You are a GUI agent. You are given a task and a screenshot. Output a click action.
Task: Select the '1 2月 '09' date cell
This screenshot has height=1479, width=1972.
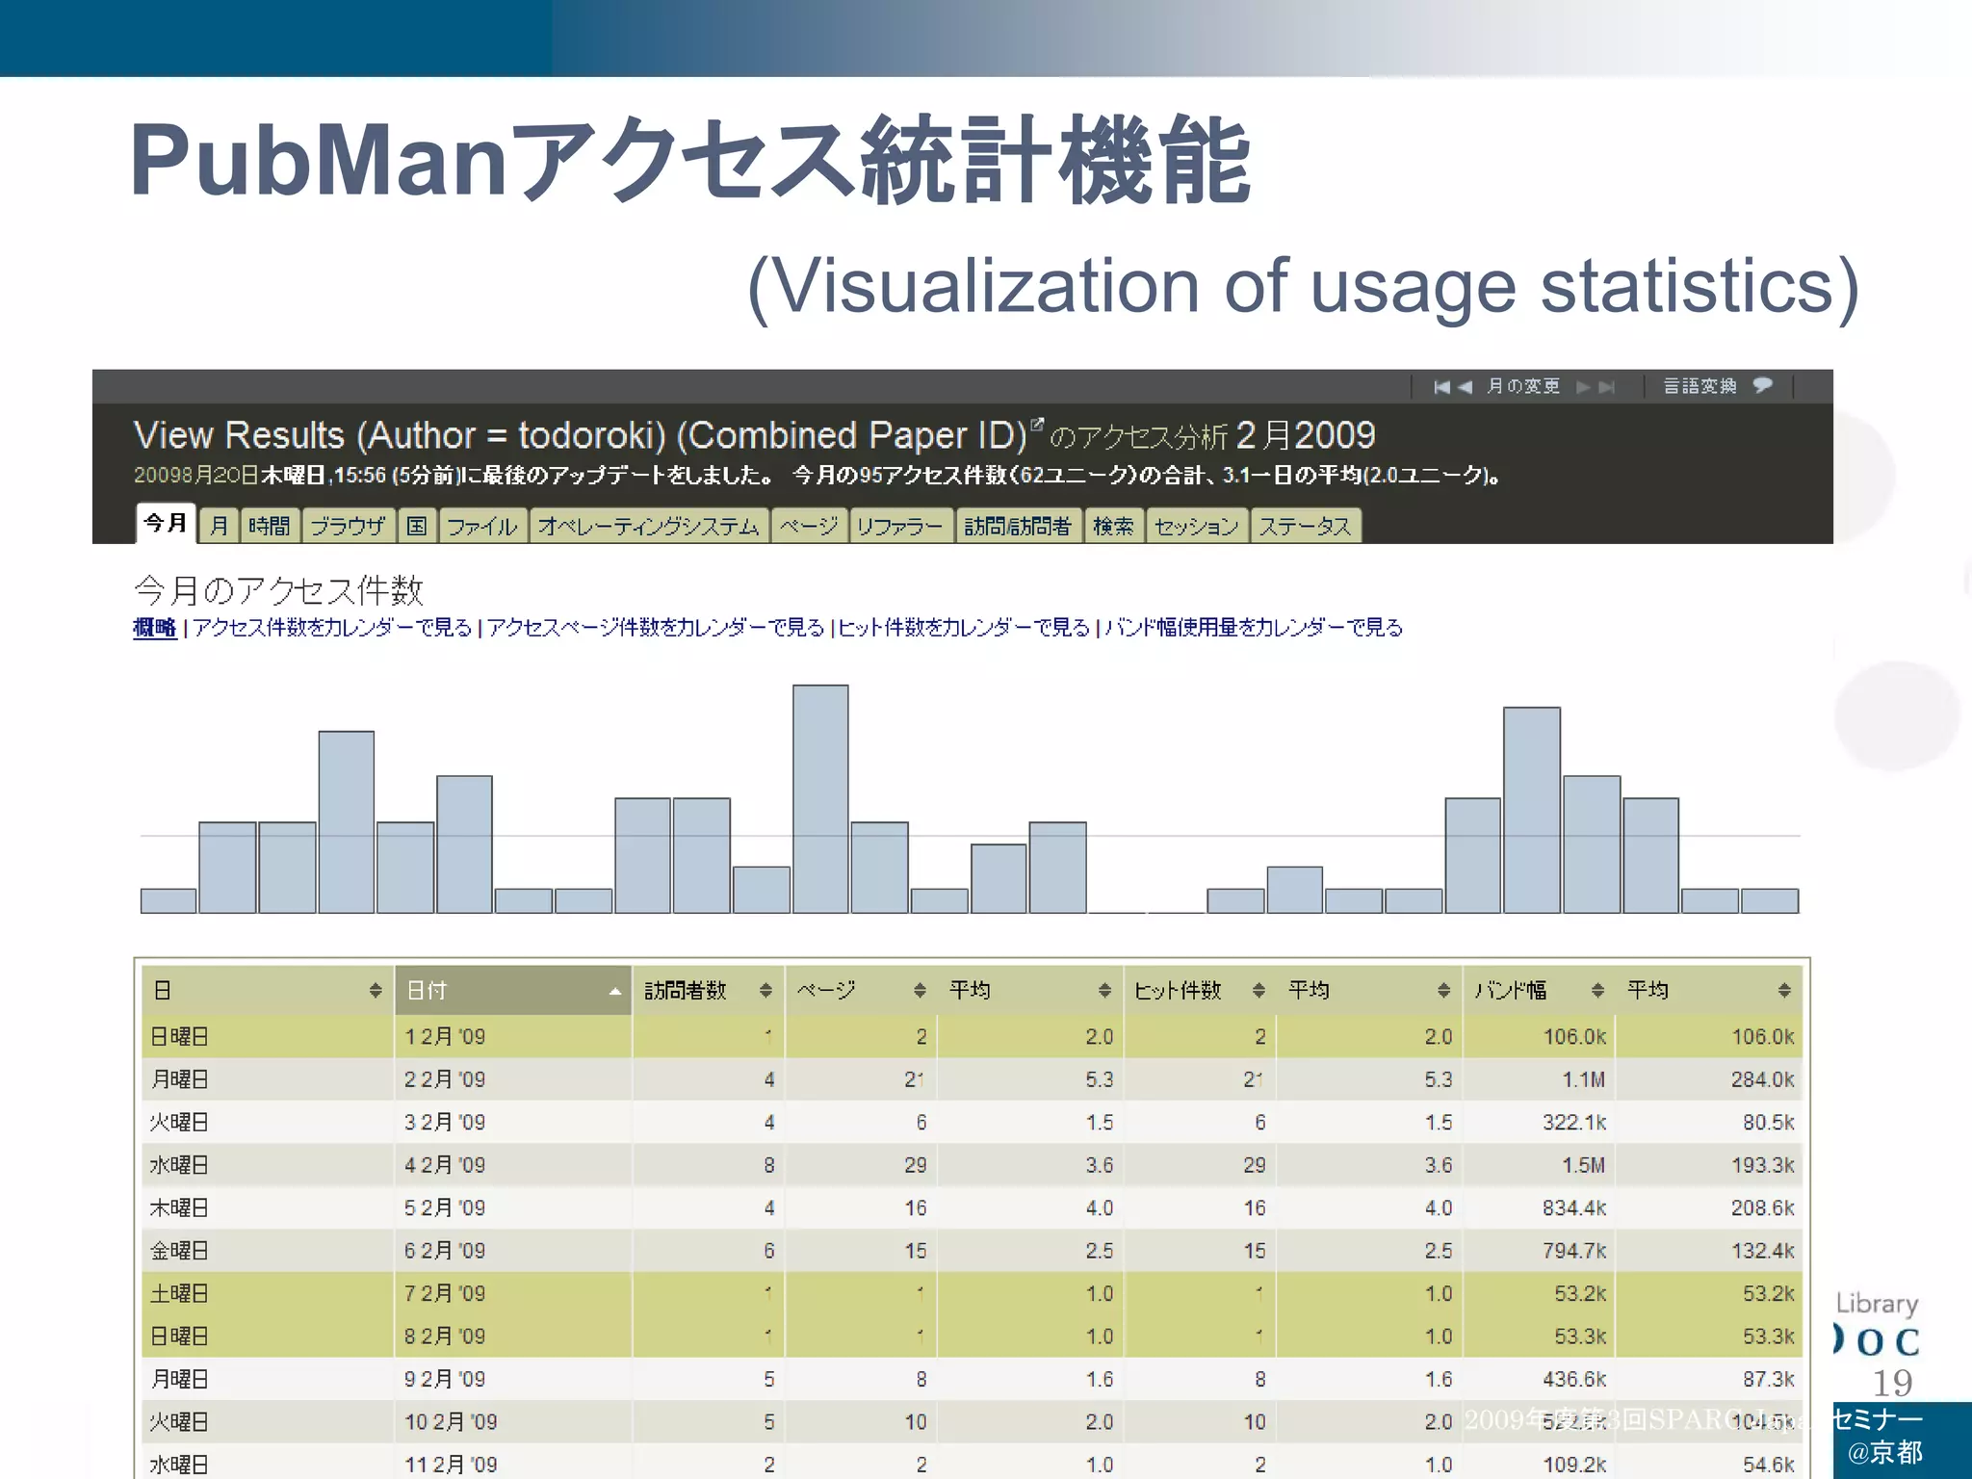click(x=513, y=1037)
